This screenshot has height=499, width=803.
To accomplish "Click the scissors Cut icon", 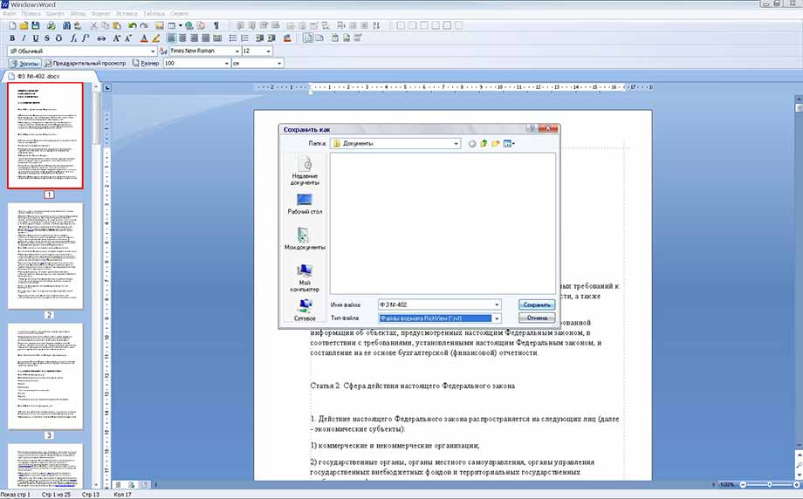I will click(93, 25).
